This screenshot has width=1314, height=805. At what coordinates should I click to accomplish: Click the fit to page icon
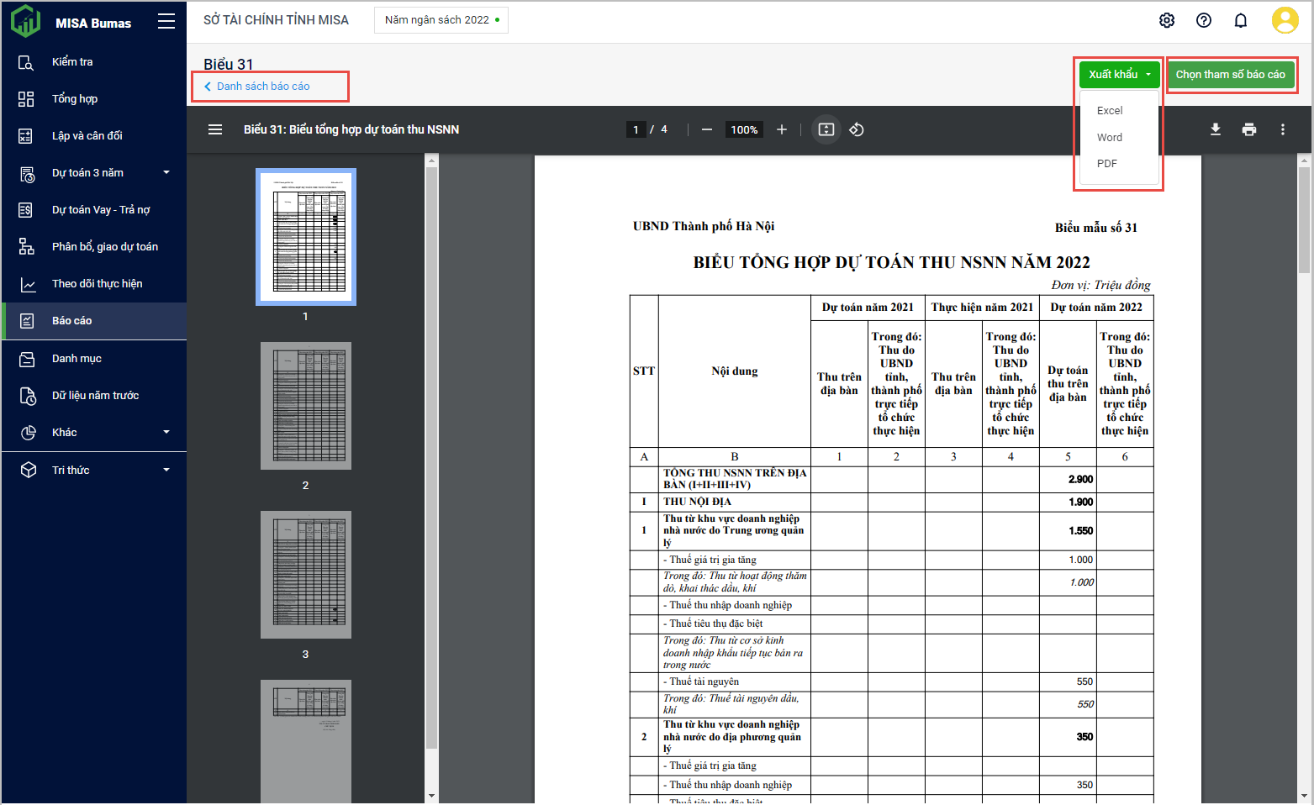pyautogui.click(x=826, y=129)
